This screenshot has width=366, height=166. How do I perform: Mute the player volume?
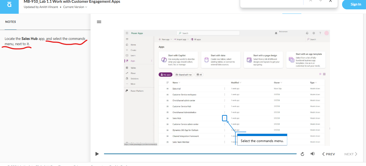[312, 154]
